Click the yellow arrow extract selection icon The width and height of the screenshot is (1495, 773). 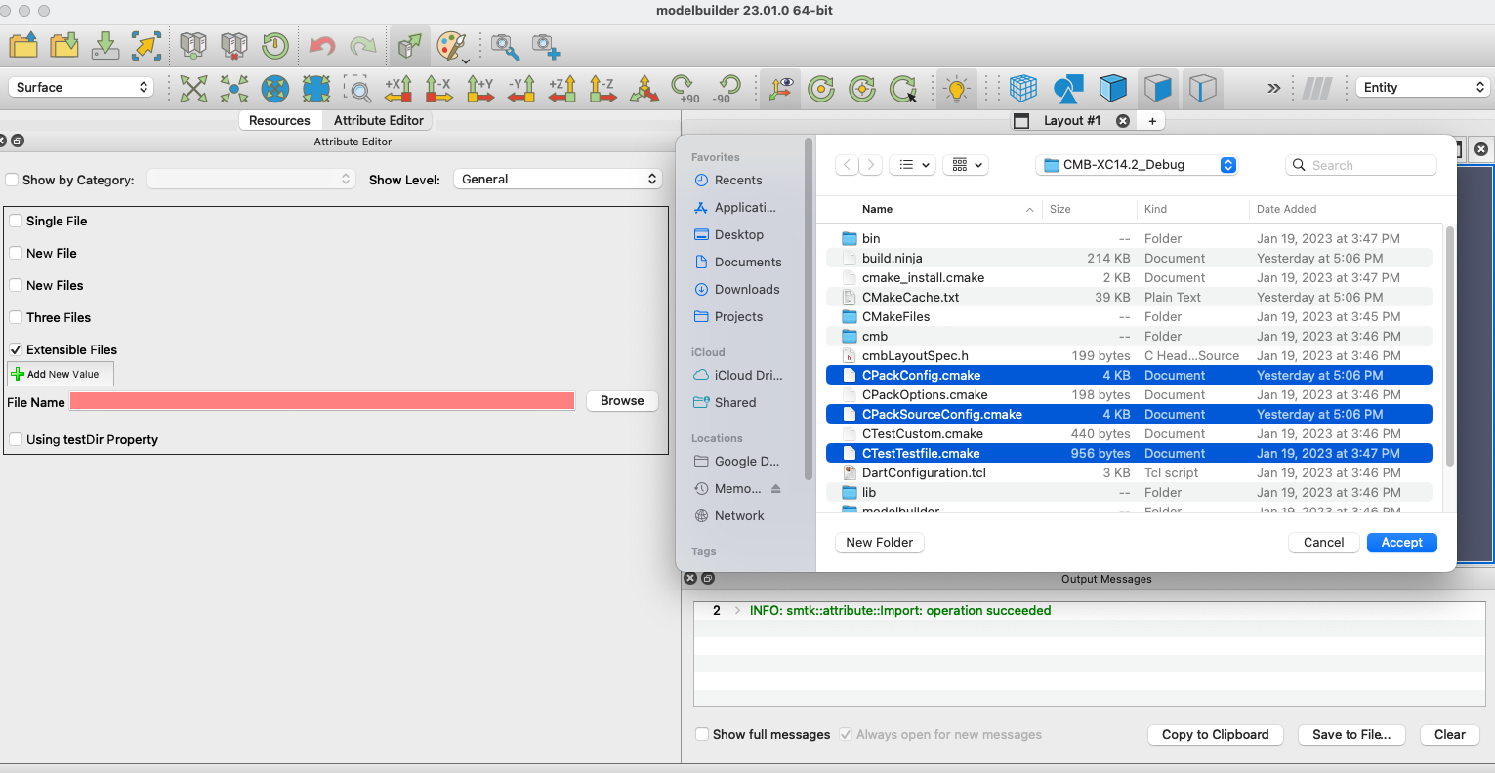click(x=146, y=45)
